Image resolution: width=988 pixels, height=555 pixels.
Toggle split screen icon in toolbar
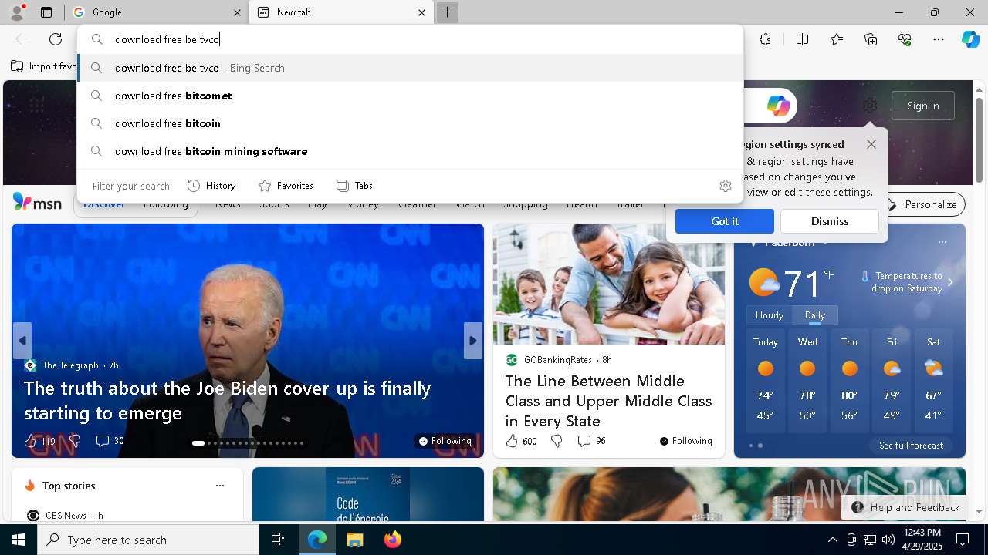click(x=802, y=39)
